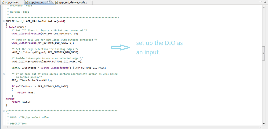Click the 'Enable interrupts to occur' comment
268x129 pixels.
47,58
